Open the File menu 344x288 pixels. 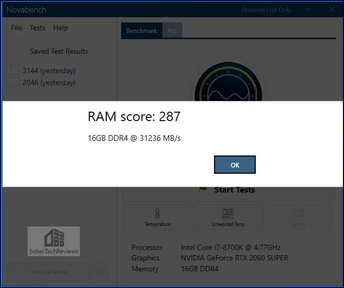click(17, 28)
